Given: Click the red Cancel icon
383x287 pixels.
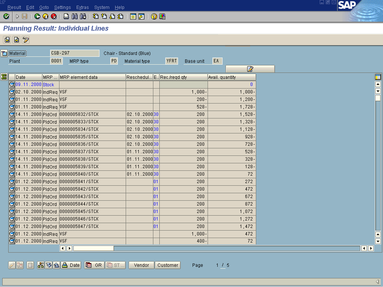Looking at the screenshot, I should coord(54,16).
